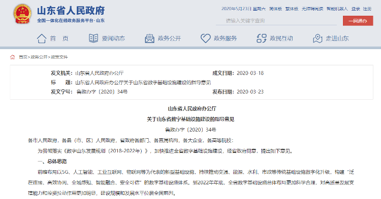Click the centered heading 山东省人民政府办公厅
The width and height of the screenshot is (381, 199).
click(192, 108)
